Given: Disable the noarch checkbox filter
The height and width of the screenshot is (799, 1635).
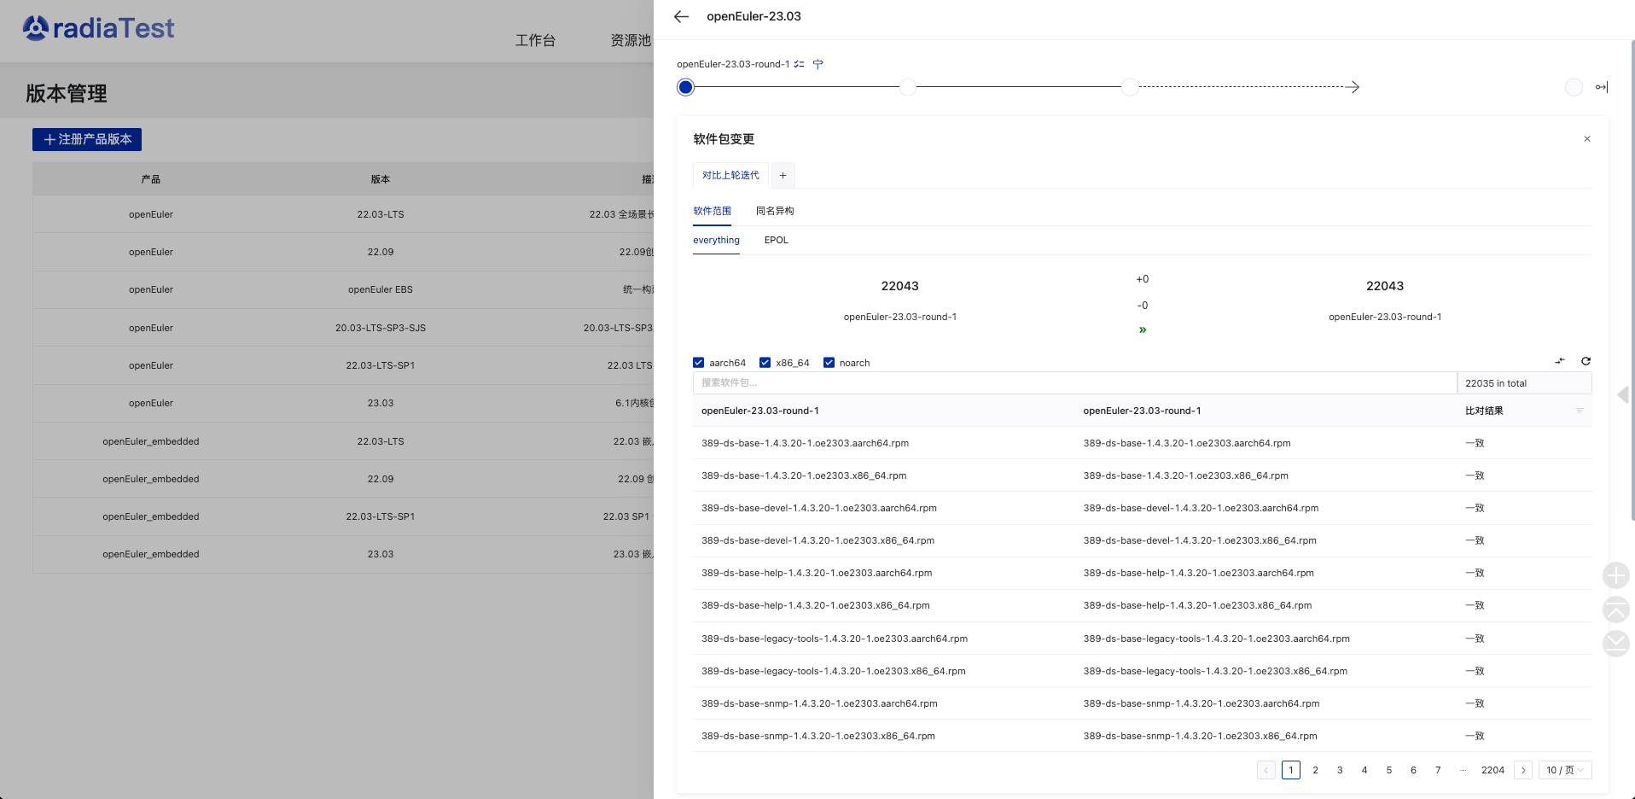Looking at the screenshot, I should 829,363.
